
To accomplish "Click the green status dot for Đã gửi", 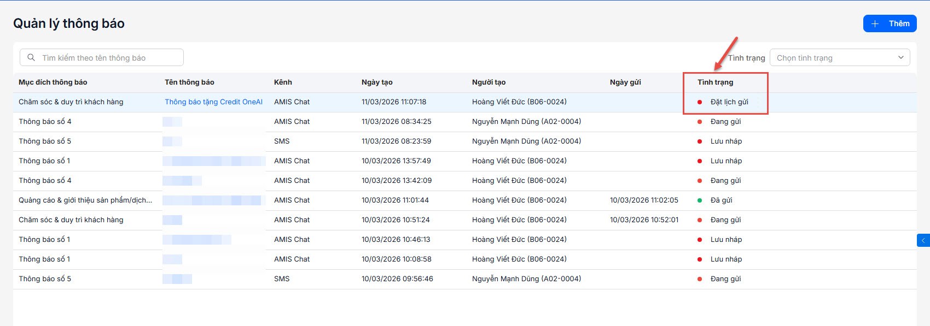I will tap(700, 200).
